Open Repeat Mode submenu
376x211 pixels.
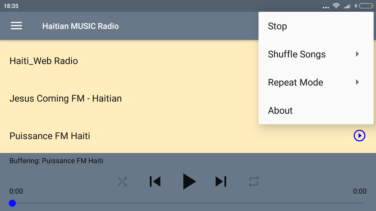(x=295, y=83)
